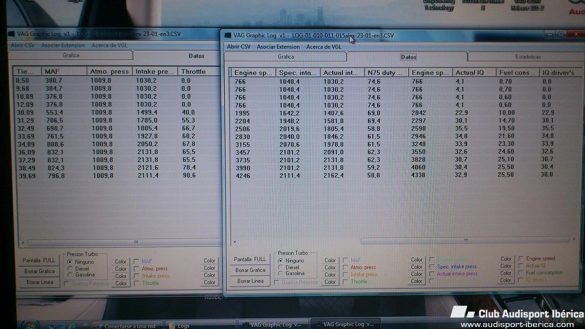Click Borrar Linea in front window
The width and height of the screenshot is (585, 329).
250,281
